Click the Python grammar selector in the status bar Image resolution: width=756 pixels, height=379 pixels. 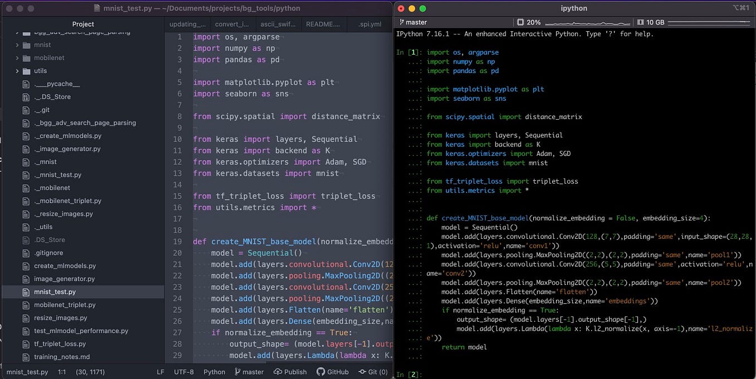tap(214, 372)
